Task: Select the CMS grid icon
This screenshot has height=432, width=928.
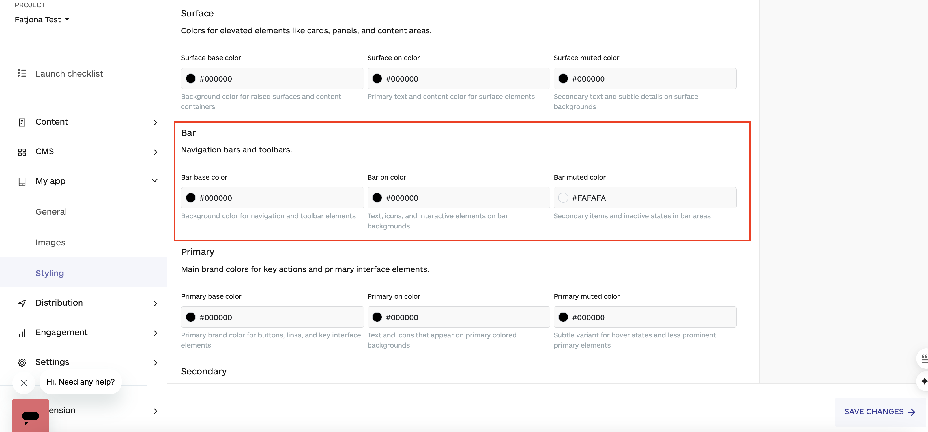Action: click(x=22, y=152)
